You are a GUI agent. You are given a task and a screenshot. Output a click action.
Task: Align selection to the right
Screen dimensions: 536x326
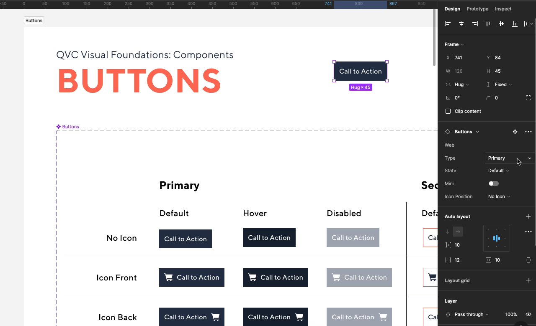(x=475, y=24)
